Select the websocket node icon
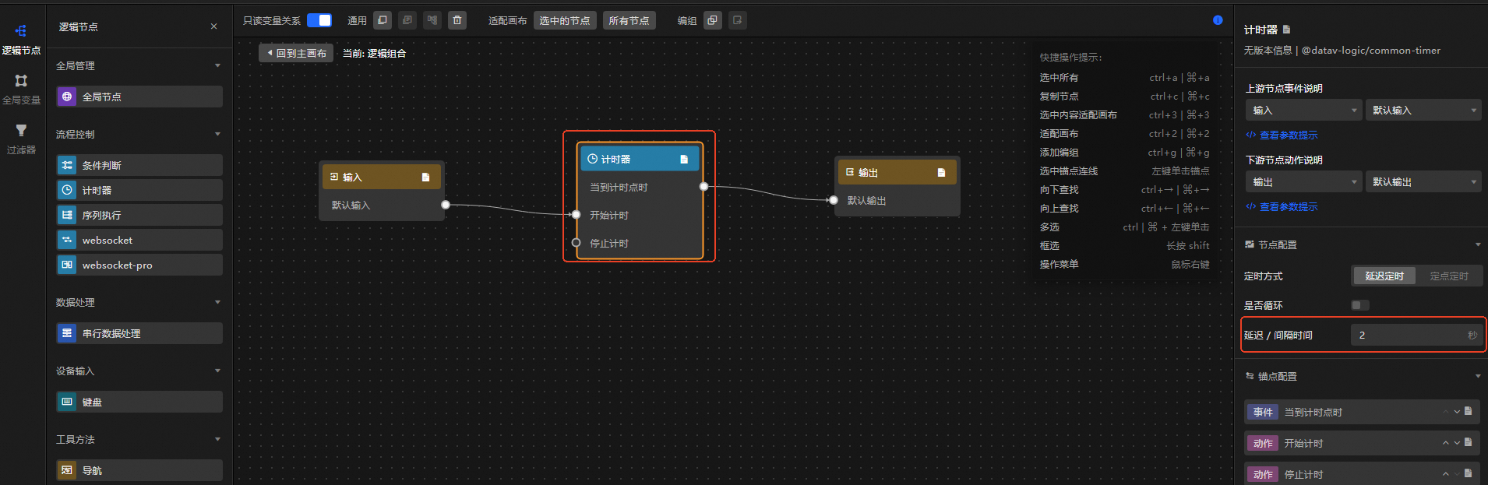This screenshot has height=485, width=1488. pyautogui.click(x=67, y=240)
